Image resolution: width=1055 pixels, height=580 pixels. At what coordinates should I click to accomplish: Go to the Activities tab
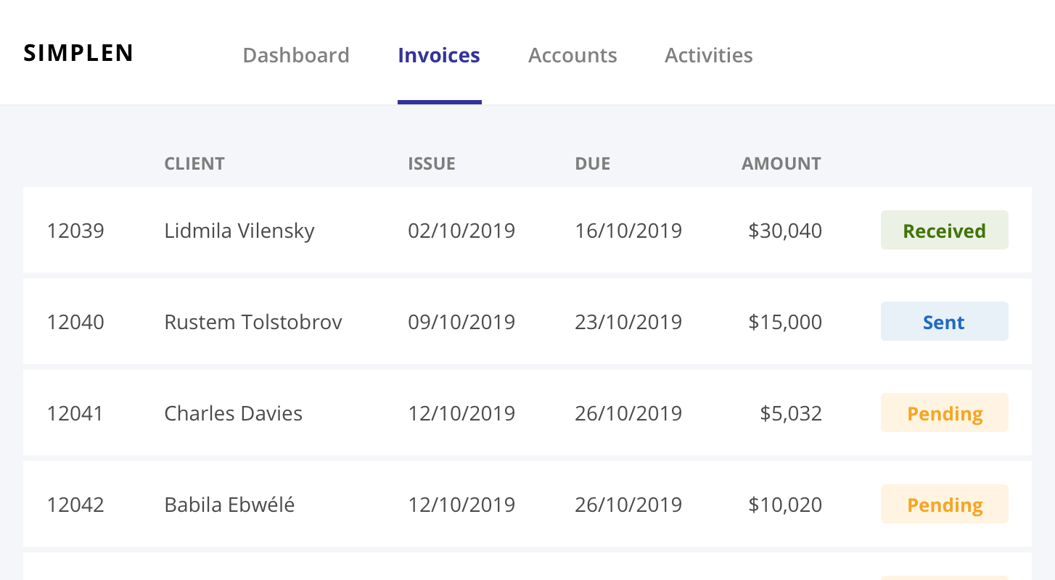point(708,55)
